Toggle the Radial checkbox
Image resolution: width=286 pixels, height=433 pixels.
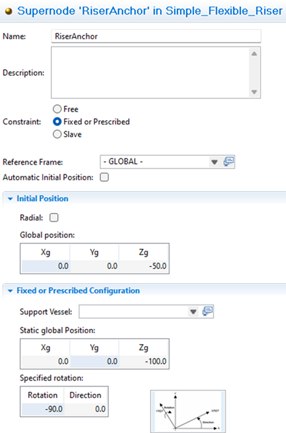[54, 217]
